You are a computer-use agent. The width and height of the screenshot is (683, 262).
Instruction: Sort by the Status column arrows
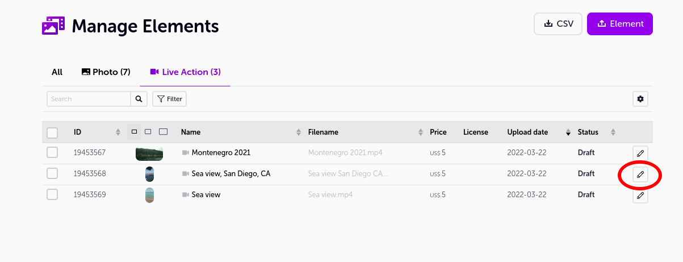tap(613, 132)
